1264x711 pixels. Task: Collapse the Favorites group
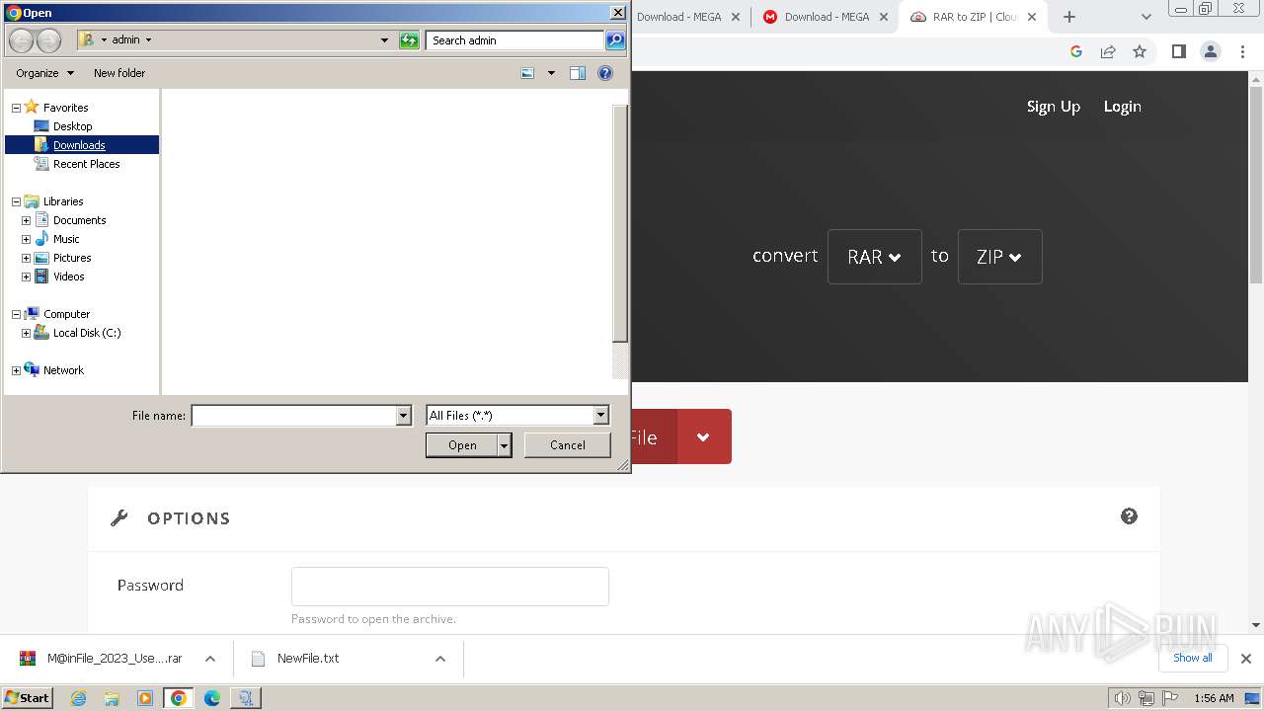coord(16,108)
